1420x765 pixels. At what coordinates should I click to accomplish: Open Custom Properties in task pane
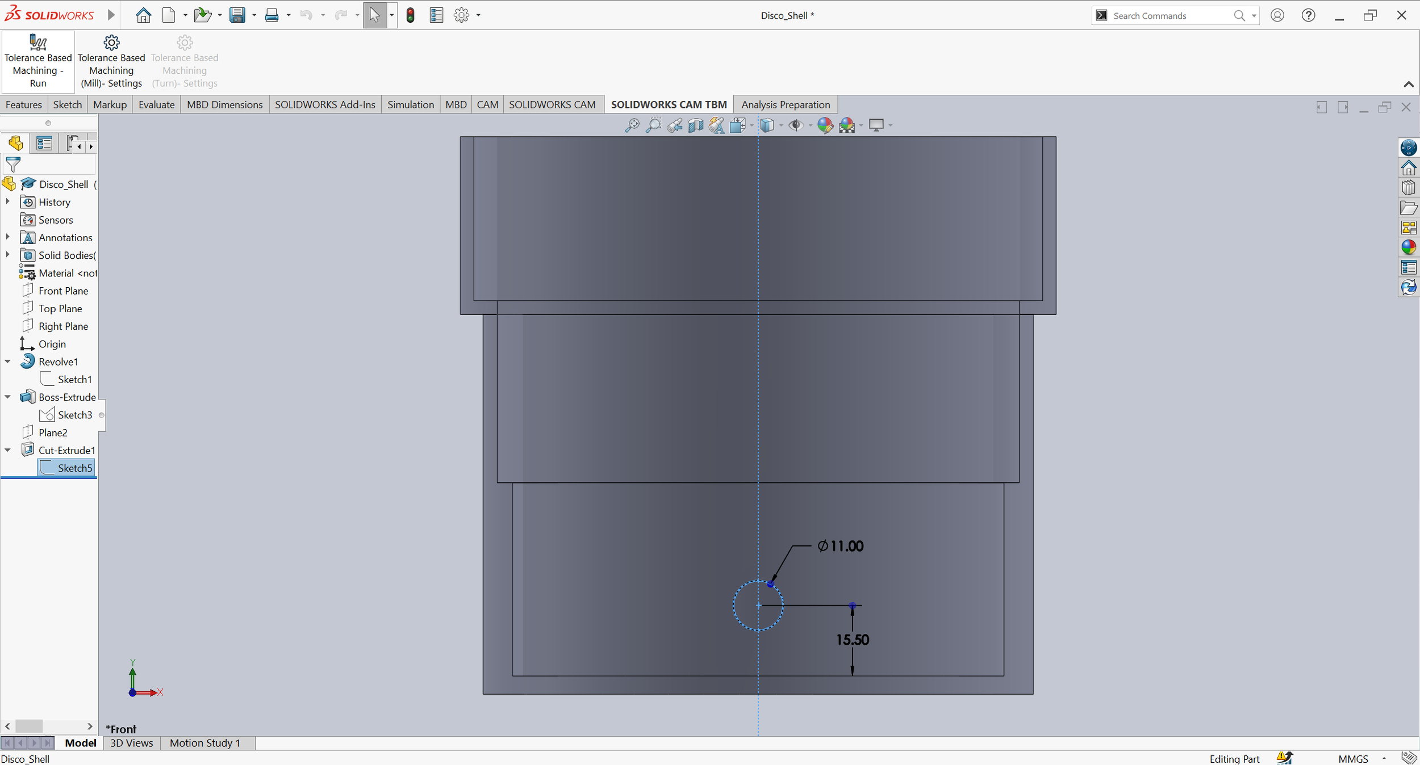coord(1409,267)
